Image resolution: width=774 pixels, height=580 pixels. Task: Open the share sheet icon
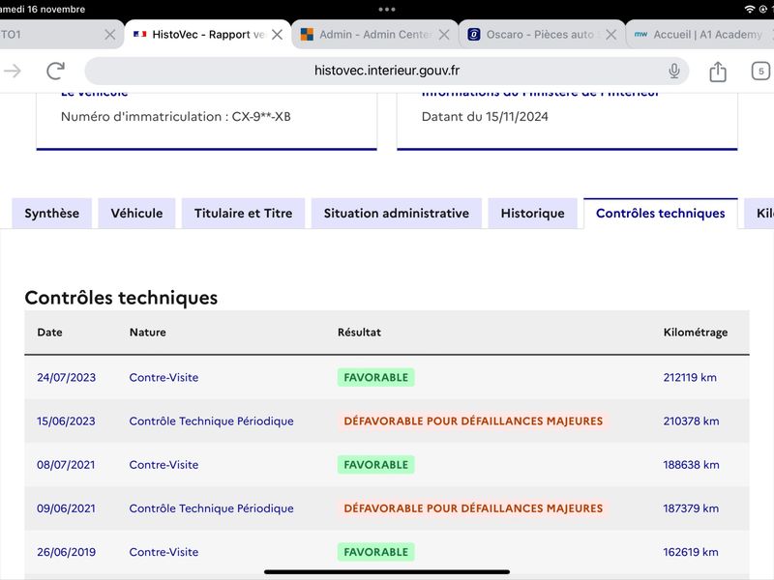[x=718, y=72]
